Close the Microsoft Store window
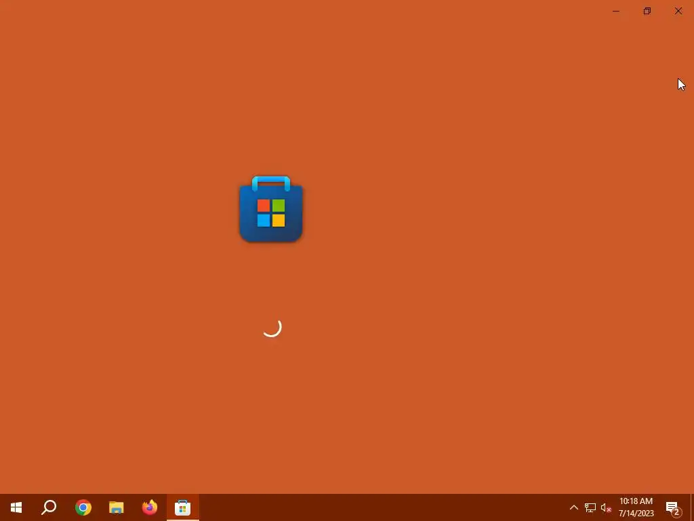The height and width of the screenshot is (521, 694). tap(678, 11)
